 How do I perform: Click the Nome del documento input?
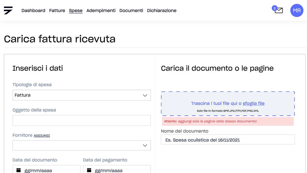point(228,140)
